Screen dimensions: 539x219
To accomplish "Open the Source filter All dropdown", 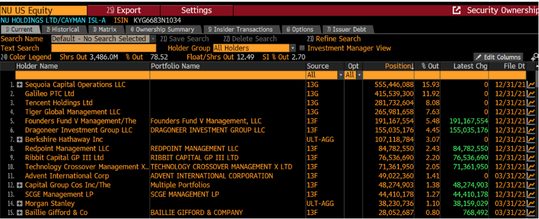I will pyautogui.click(x=341, y=75).
